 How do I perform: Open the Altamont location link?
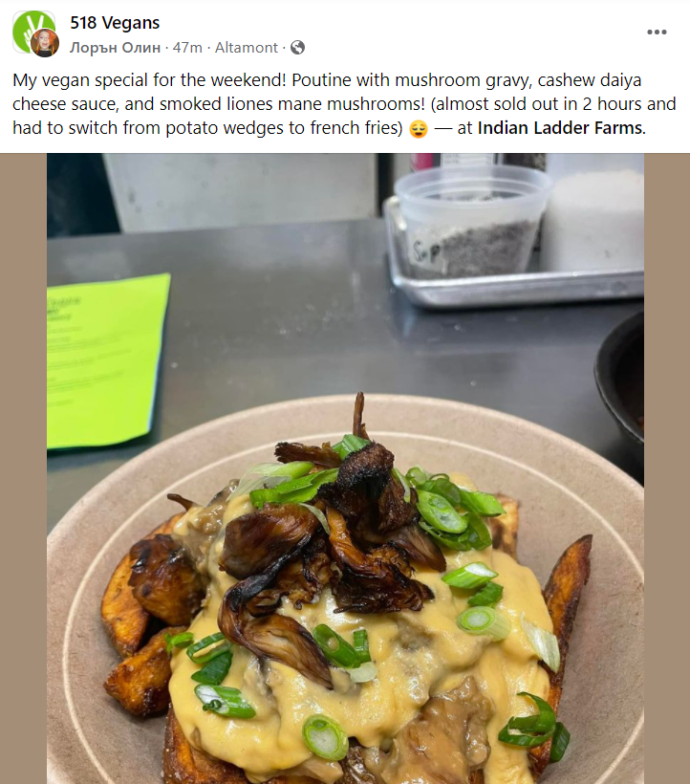[247, 48]
